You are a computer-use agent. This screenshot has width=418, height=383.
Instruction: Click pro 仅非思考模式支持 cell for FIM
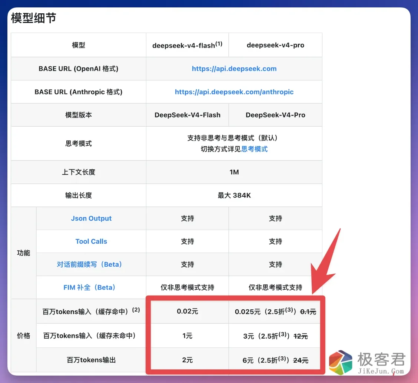(275, 287)
